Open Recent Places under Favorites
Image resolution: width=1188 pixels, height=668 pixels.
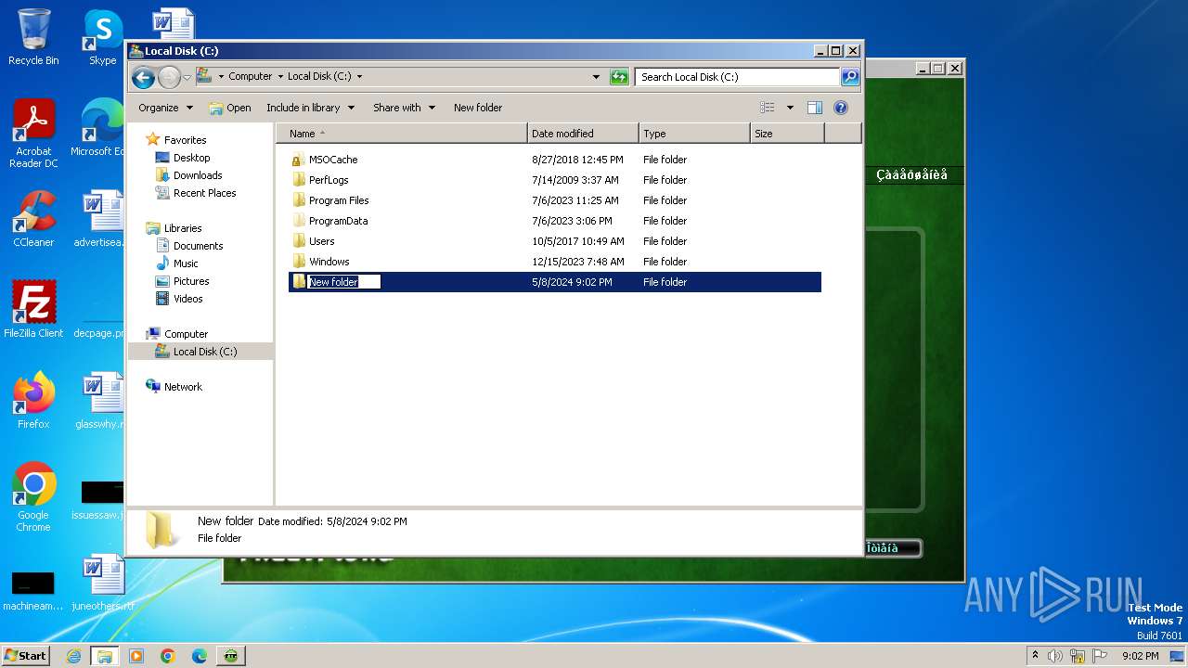204,193
